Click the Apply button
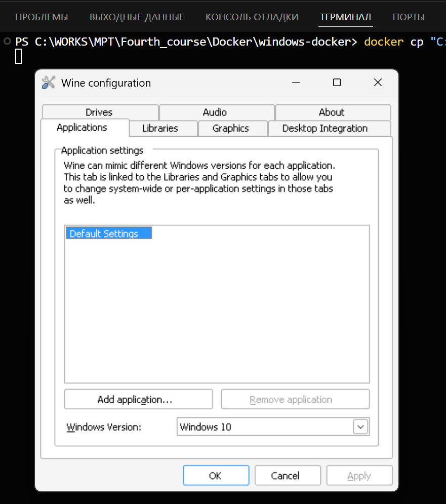The width and height of the screenshot is (446, 504). (x=359, y=475)
